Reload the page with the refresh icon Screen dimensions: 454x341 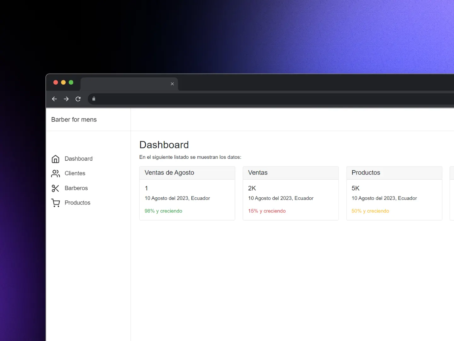[78, 99]
